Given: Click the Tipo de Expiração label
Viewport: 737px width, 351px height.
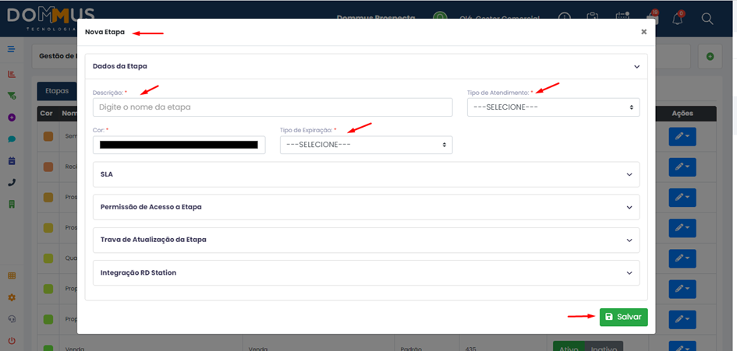Looking at the screenshot, I should click(306, 130).
